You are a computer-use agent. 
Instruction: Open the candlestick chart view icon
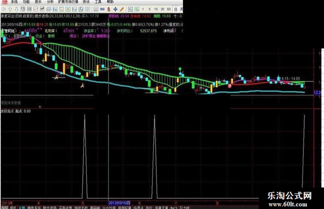[x=42, y=9]
